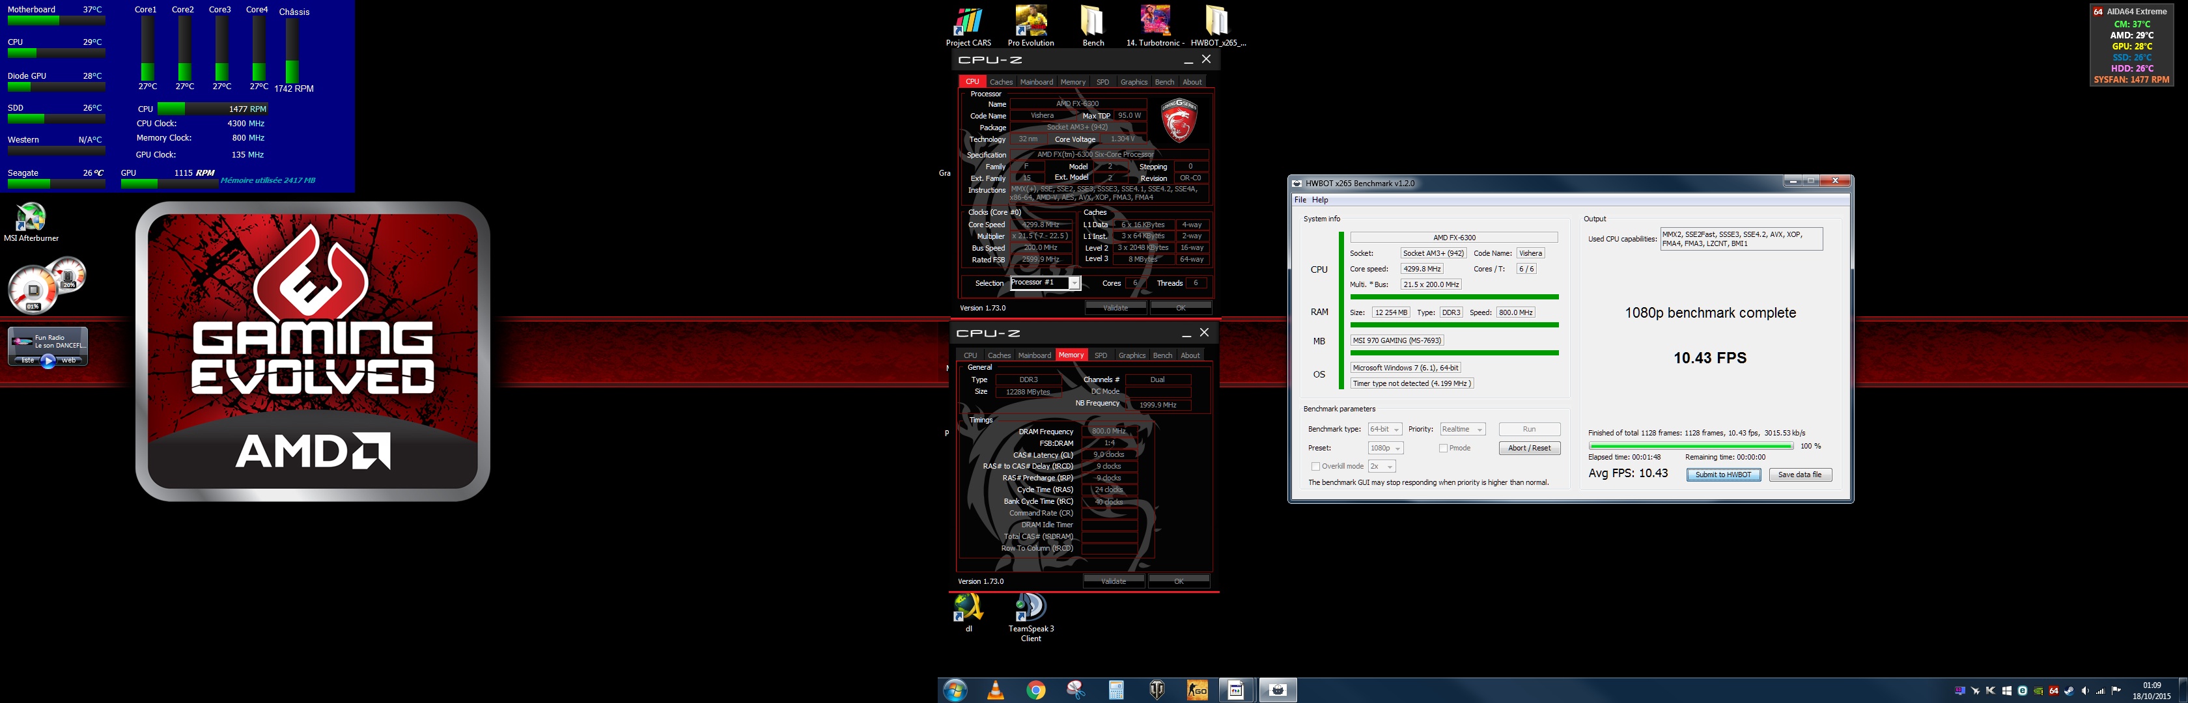Viewport: 2188px width, 703px height.
Task: Switch to Caches tab in upper CPU-Z
Action: 1002,83
